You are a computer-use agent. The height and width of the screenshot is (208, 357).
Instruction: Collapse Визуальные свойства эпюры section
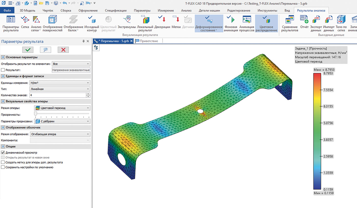pos(3,101)
